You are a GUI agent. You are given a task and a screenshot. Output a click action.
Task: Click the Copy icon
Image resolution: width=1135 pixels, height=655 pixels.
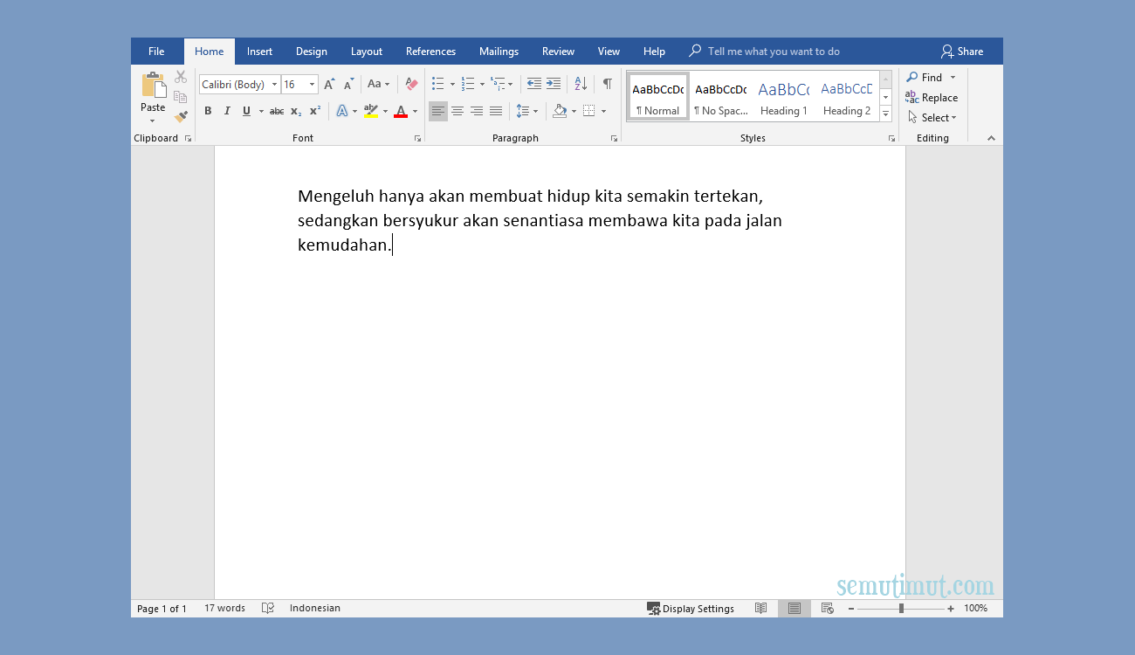click(x=181, y=97)
